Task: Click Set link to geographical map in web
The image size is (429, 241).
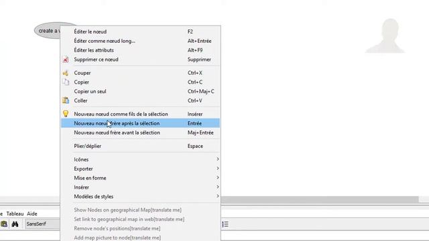Action: pyautogui.click(x=140, y=220)
